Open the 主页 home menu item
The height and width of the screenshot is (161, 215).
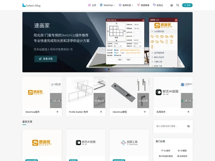[92, 5]
